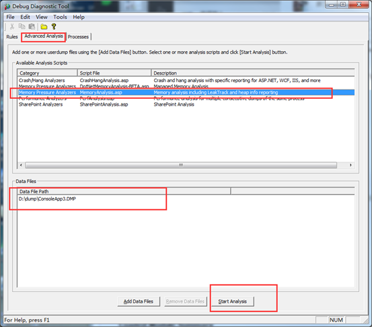Switch to the Processes tab
The image size is (372, 327).
pos(78,37)
